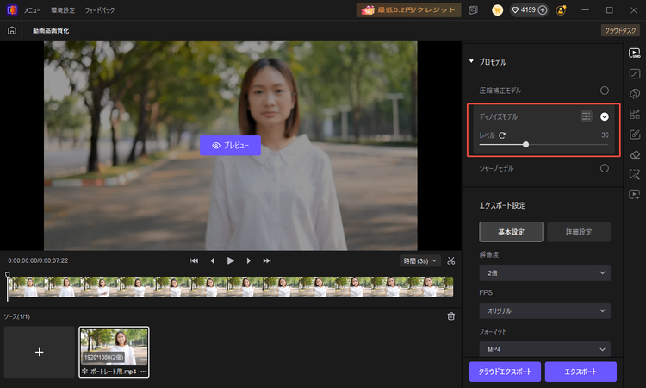
Task: Select the video sparkle sidebar icon at bottom
Action: tap(635, 195)
